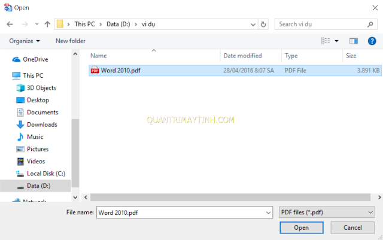Screen dimensions: 383x240
Task: Click the Downloads arrow icon
Action: 20,124
